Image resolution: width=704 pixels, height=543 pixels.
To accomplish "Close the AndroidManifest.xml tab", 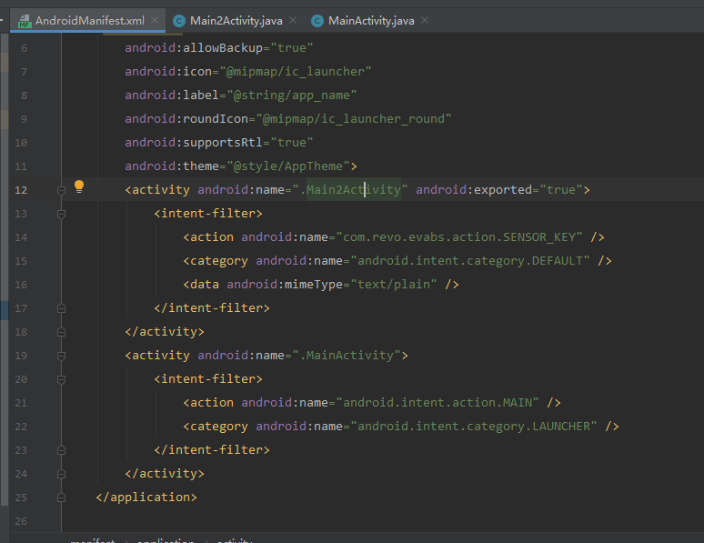I will pos(155,20).
